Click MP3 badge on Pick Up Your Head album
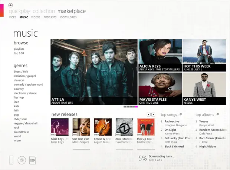The width and height of the screenshot is (230, 170). [x=139, y=134]
